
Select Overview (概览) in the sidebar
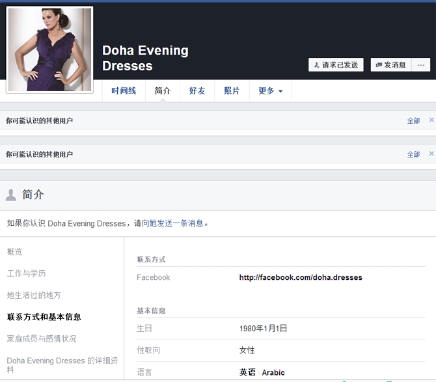(14, 252)
